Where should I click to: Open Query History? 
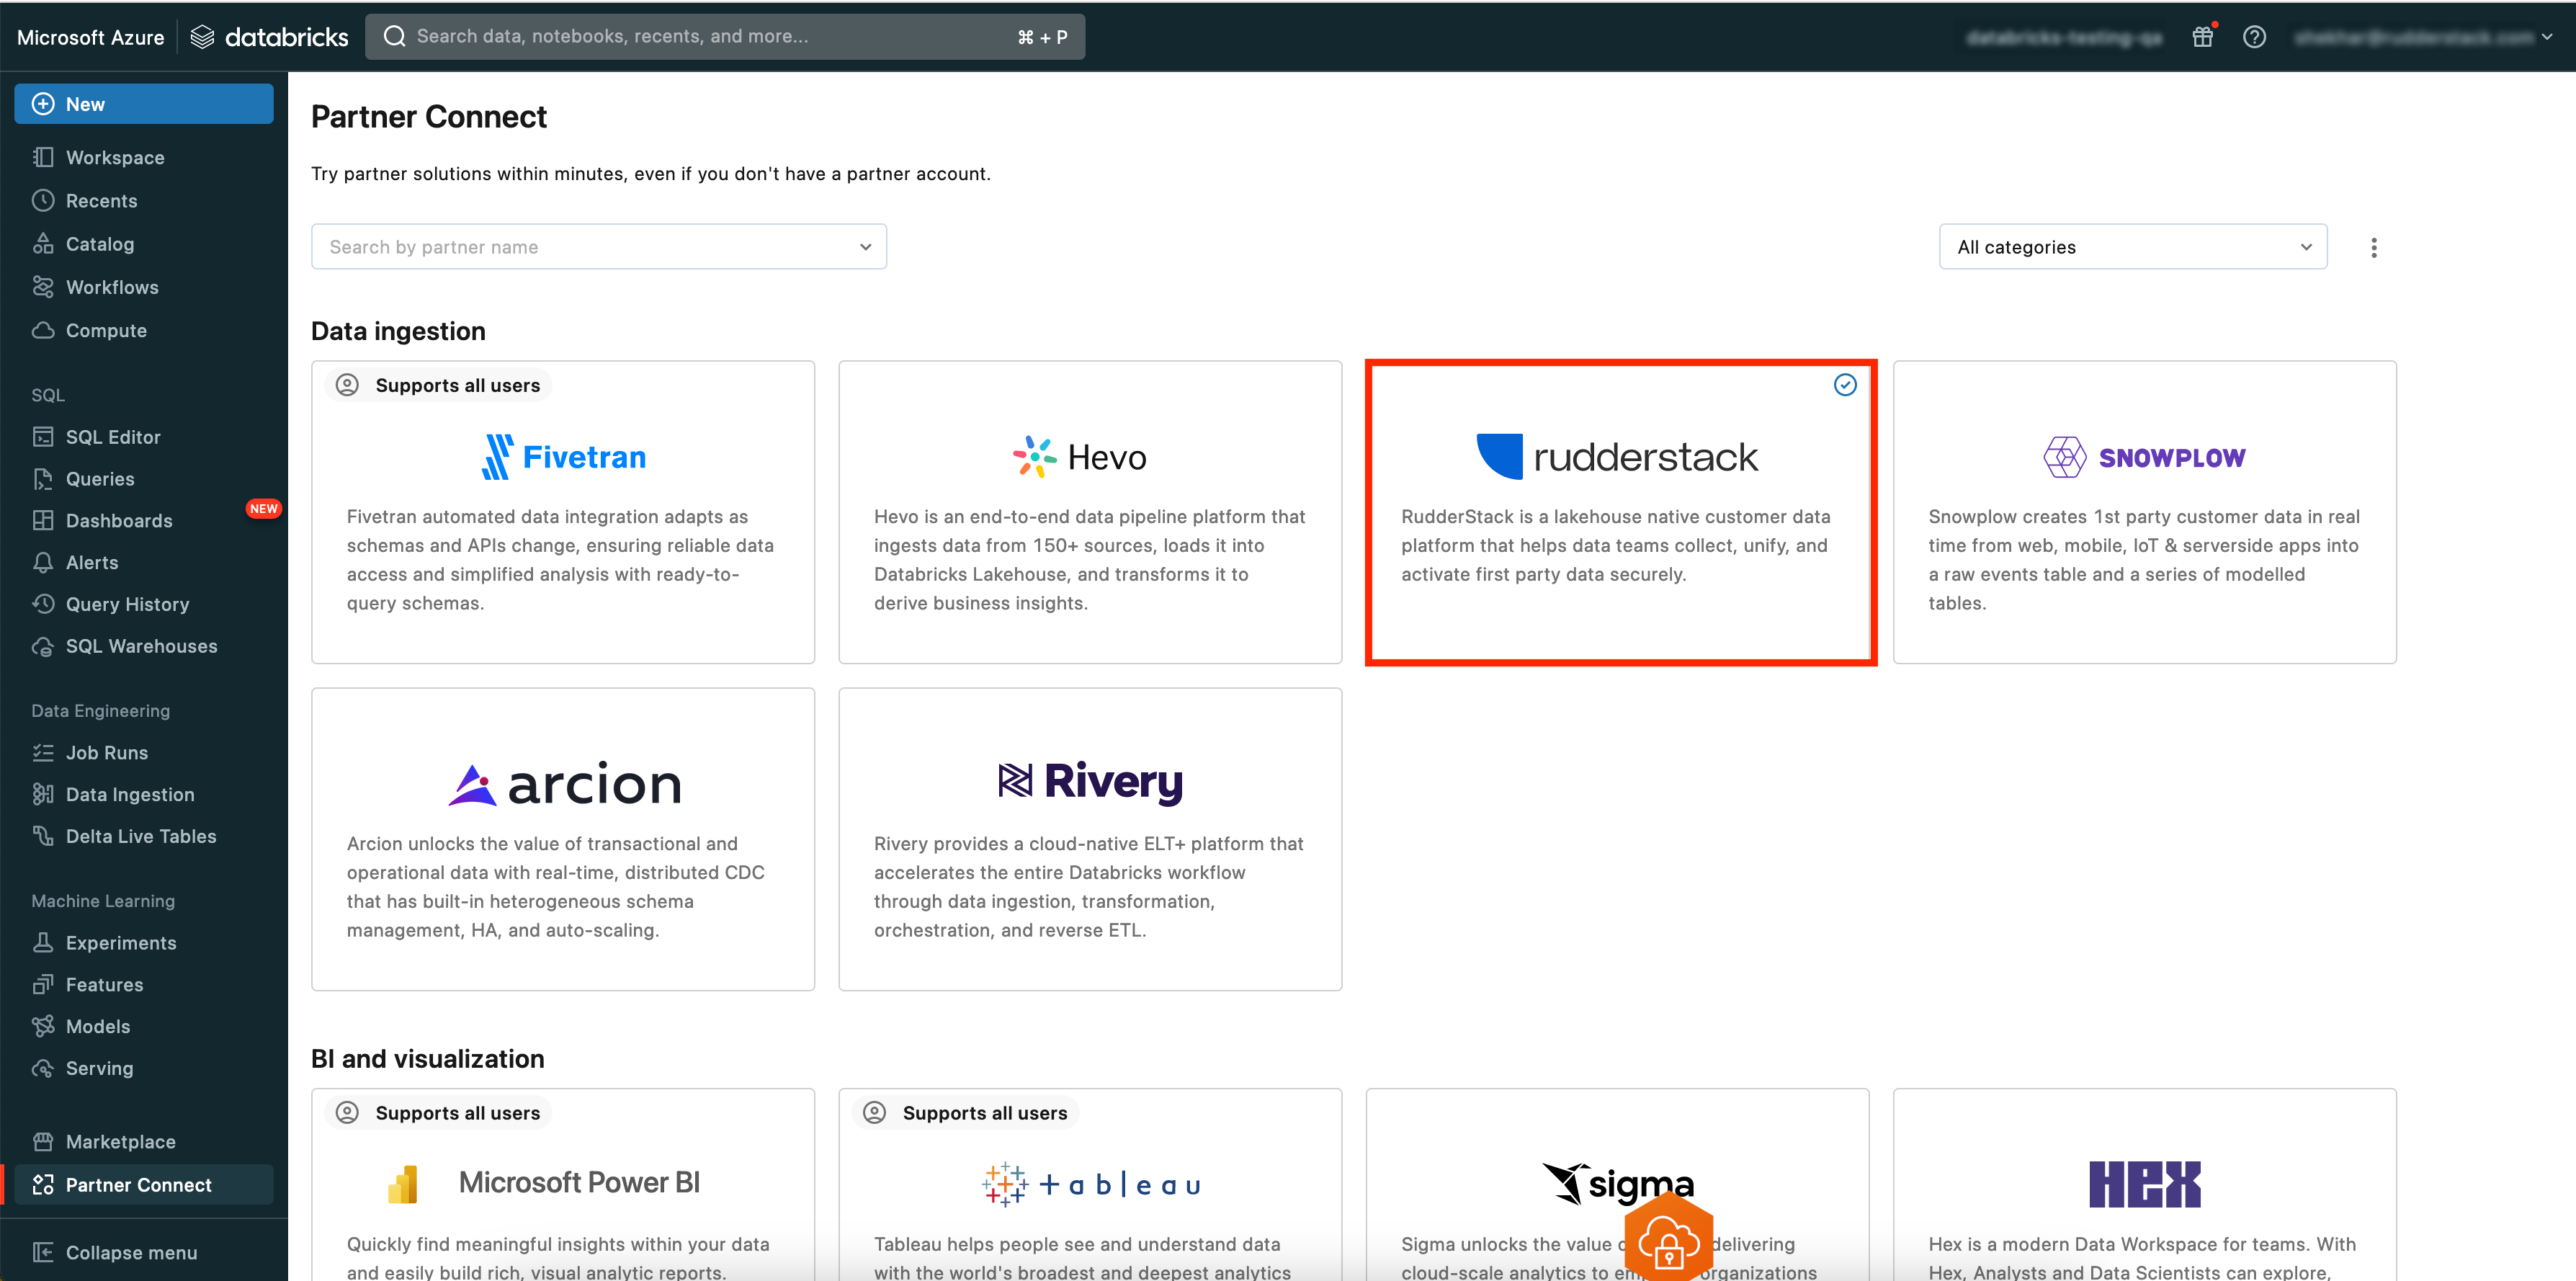pos(127,604)
